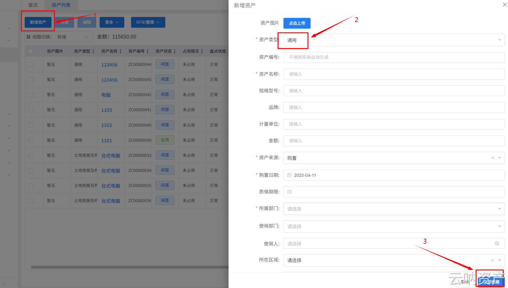Check the row for ZC00000036

31,201
